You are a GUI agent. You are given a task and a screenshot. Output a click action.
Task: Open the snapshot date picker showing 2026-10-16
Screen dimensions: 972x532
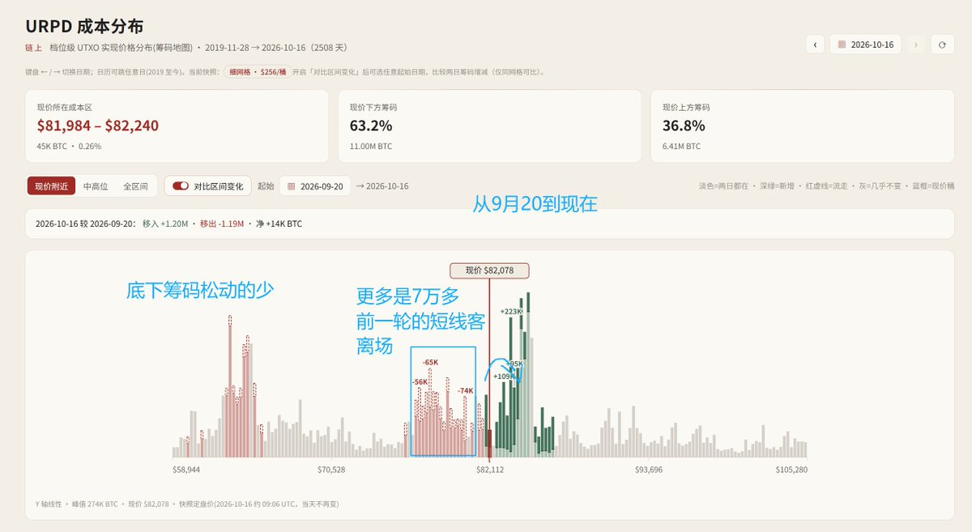click(x=866, y=45)
